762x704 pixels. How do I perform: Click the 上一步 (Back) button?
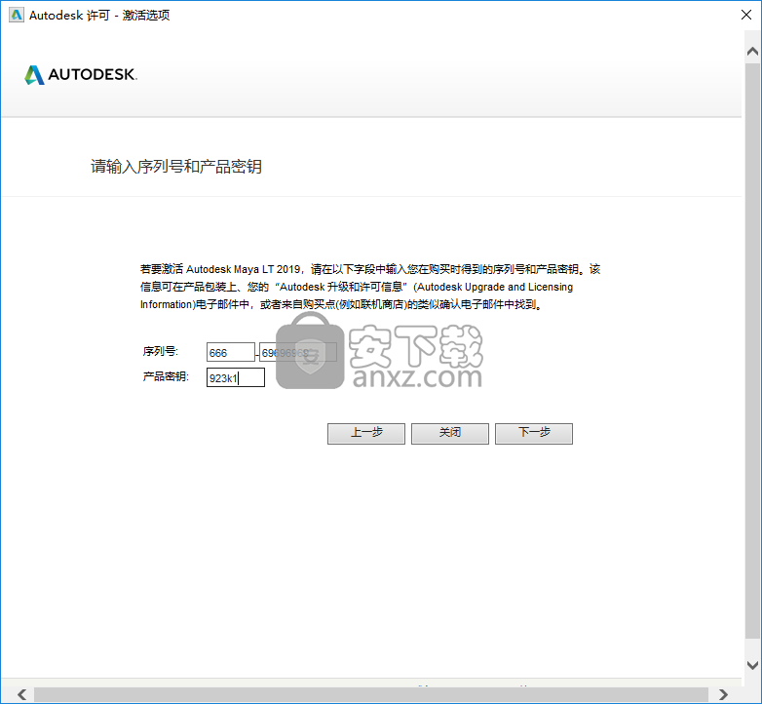pyautogui.click(x=366, y=433)
